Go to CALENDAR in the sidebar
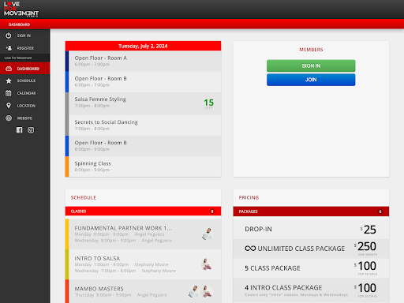This screenshot has height=303, width=404. (25, 93)
